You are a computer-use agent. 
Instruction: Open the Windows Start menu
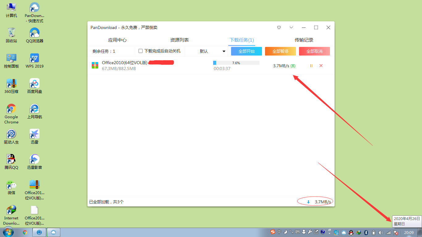tap(8, 232)
